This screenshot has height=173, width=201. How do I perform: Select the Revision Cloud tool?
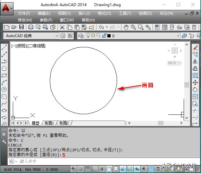4,96
